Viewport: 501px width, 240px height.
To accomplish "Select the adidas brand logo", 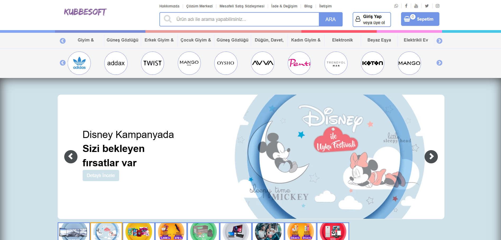I will click(79, 63).
